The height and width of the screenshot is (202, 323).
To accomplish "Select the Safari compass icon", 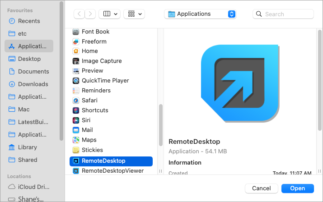I will [76, 101].
